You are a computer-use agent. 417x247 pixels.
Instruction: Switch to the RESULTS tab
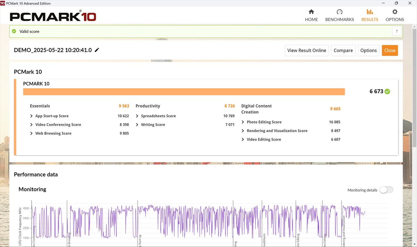pyautogui.click(x=370, y=16)
